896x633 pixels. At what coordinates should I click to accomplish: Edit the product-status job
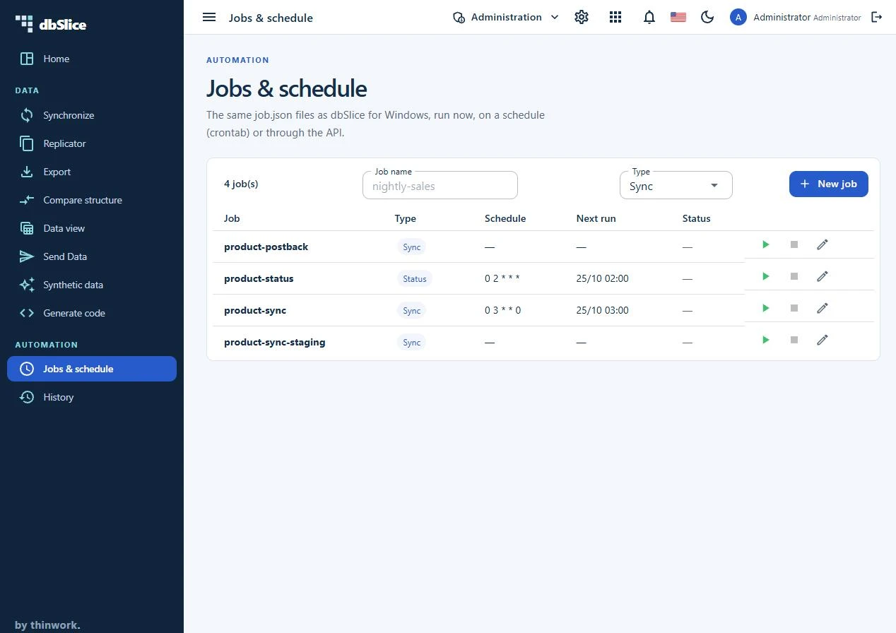click(x=823, y=276)
